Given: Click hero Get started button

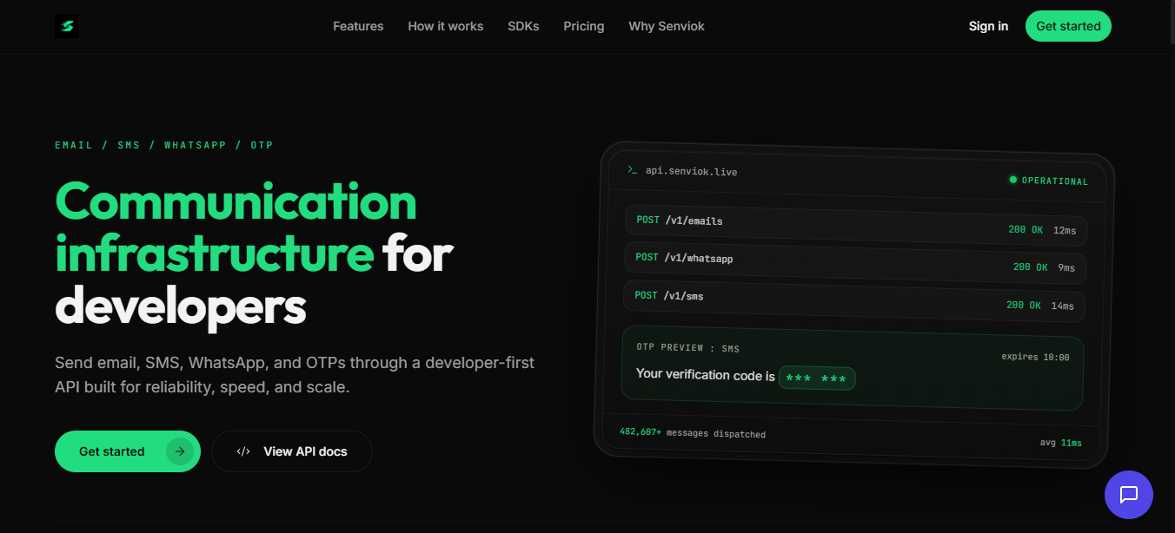Looking at the screenshot, I should point(128,451).
